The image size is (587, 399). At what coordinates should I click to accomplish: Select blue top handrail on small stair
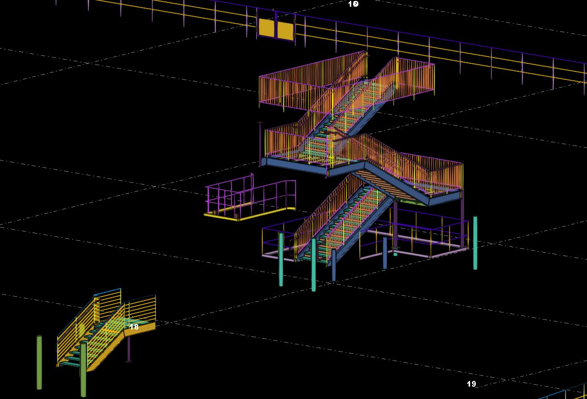click(107, 292)
